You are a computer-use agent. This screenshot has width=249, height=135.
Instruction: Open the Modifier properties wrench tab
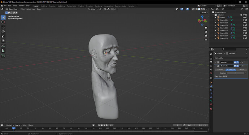click(211, 86)
